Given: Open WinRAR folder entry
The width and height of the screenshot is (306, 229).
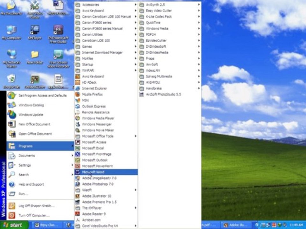Looking at the screenshot, I should 106,70.
